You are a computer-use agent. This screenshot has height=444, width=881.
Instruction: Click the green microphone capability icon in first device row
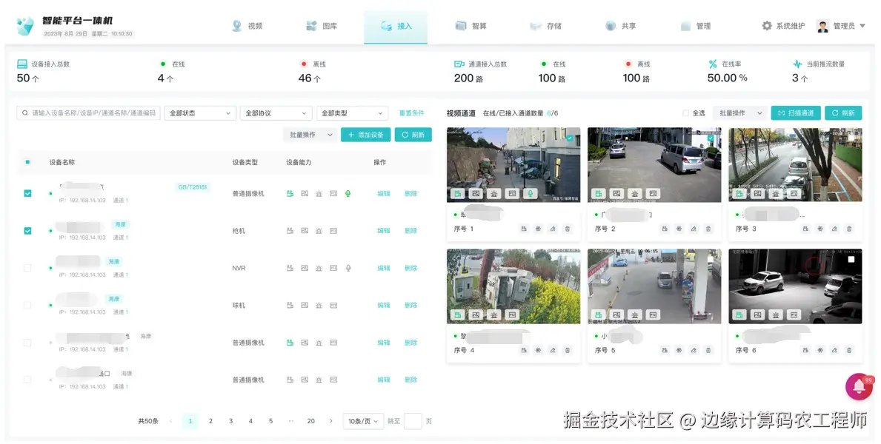click(x=348, y=193)
